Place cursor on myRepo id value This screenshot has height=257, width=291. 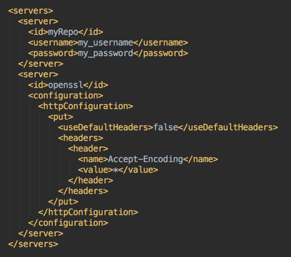pyautogui.click(x=63, y=32)
